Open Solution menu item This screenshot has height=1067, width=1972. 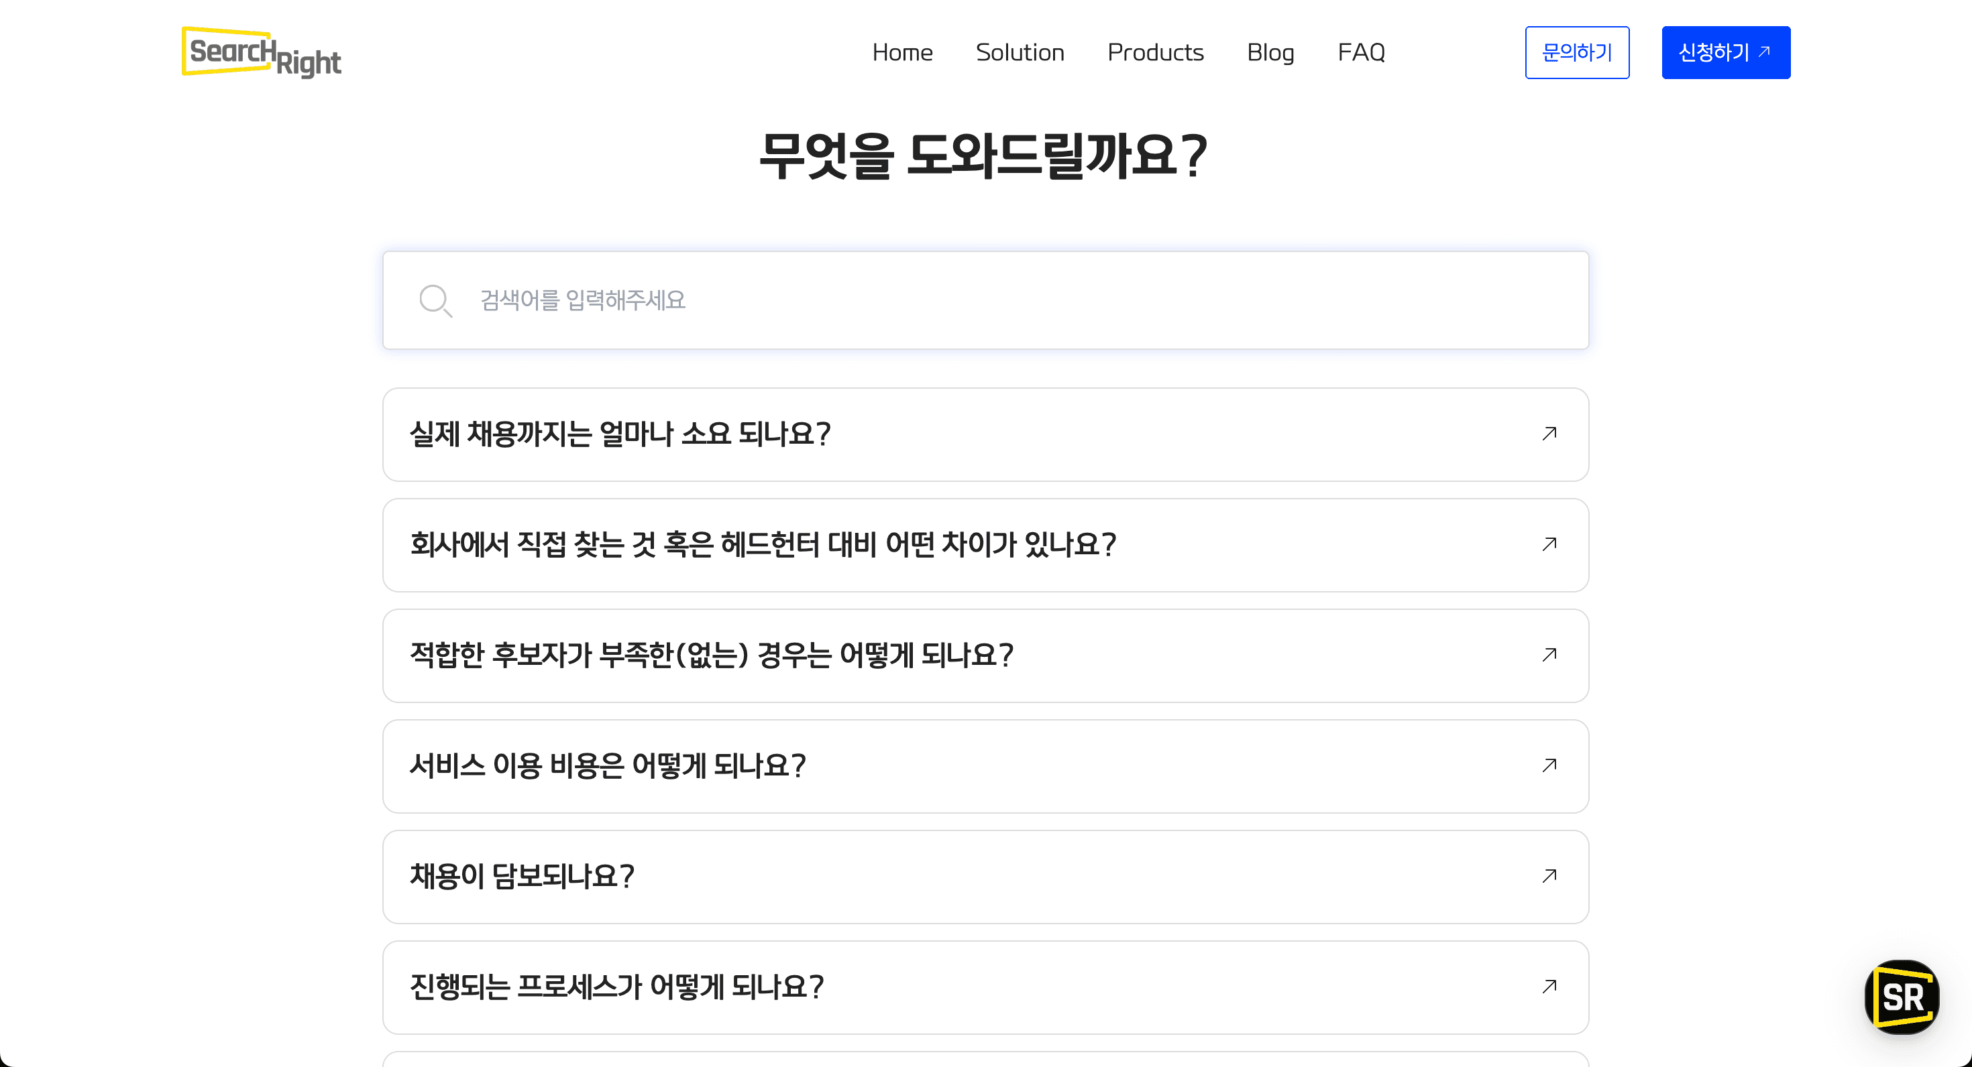pos(1020,52)
